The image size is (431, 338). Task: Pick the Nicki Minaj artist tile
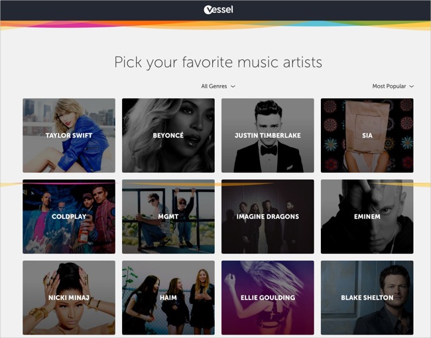(69, 297)
